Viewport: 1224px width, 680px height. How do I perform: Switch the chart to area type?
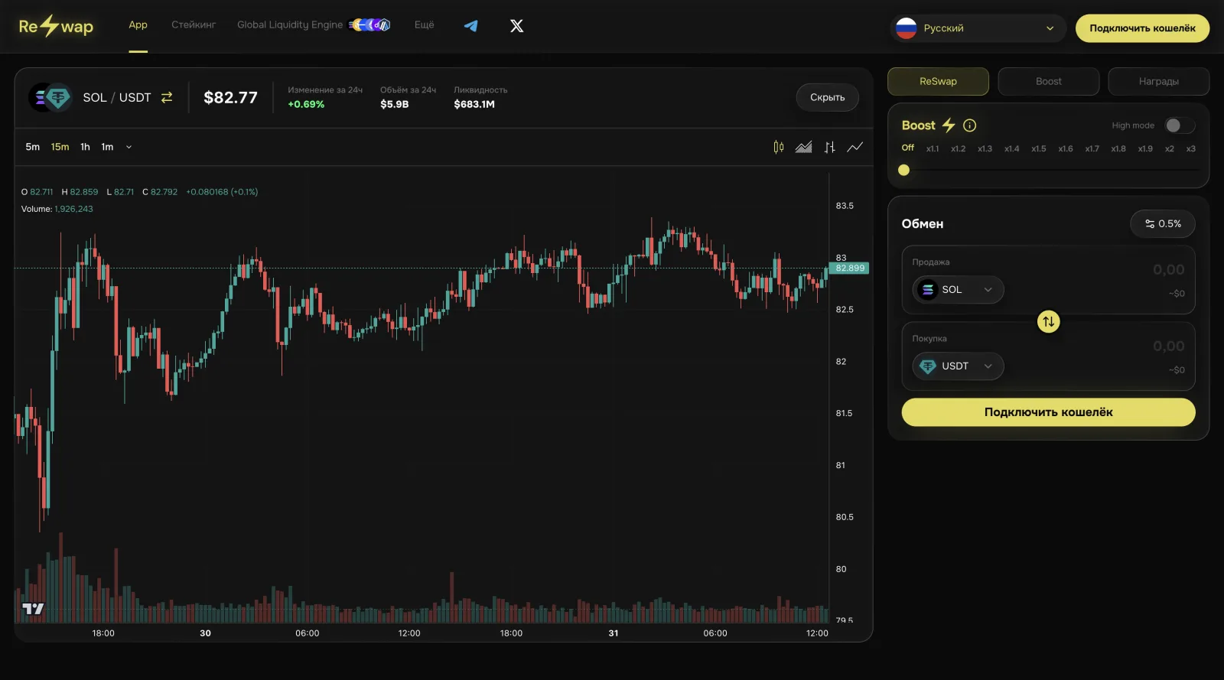[x=804, y=147]
